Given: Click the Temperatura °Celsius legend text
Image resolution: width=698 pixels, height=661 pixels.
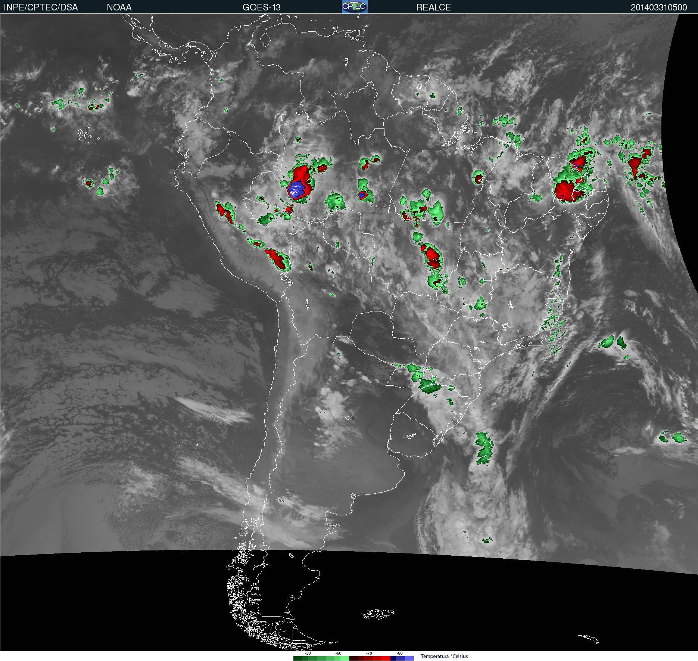Looking at the screenshot, I should [x=444, y=656].
